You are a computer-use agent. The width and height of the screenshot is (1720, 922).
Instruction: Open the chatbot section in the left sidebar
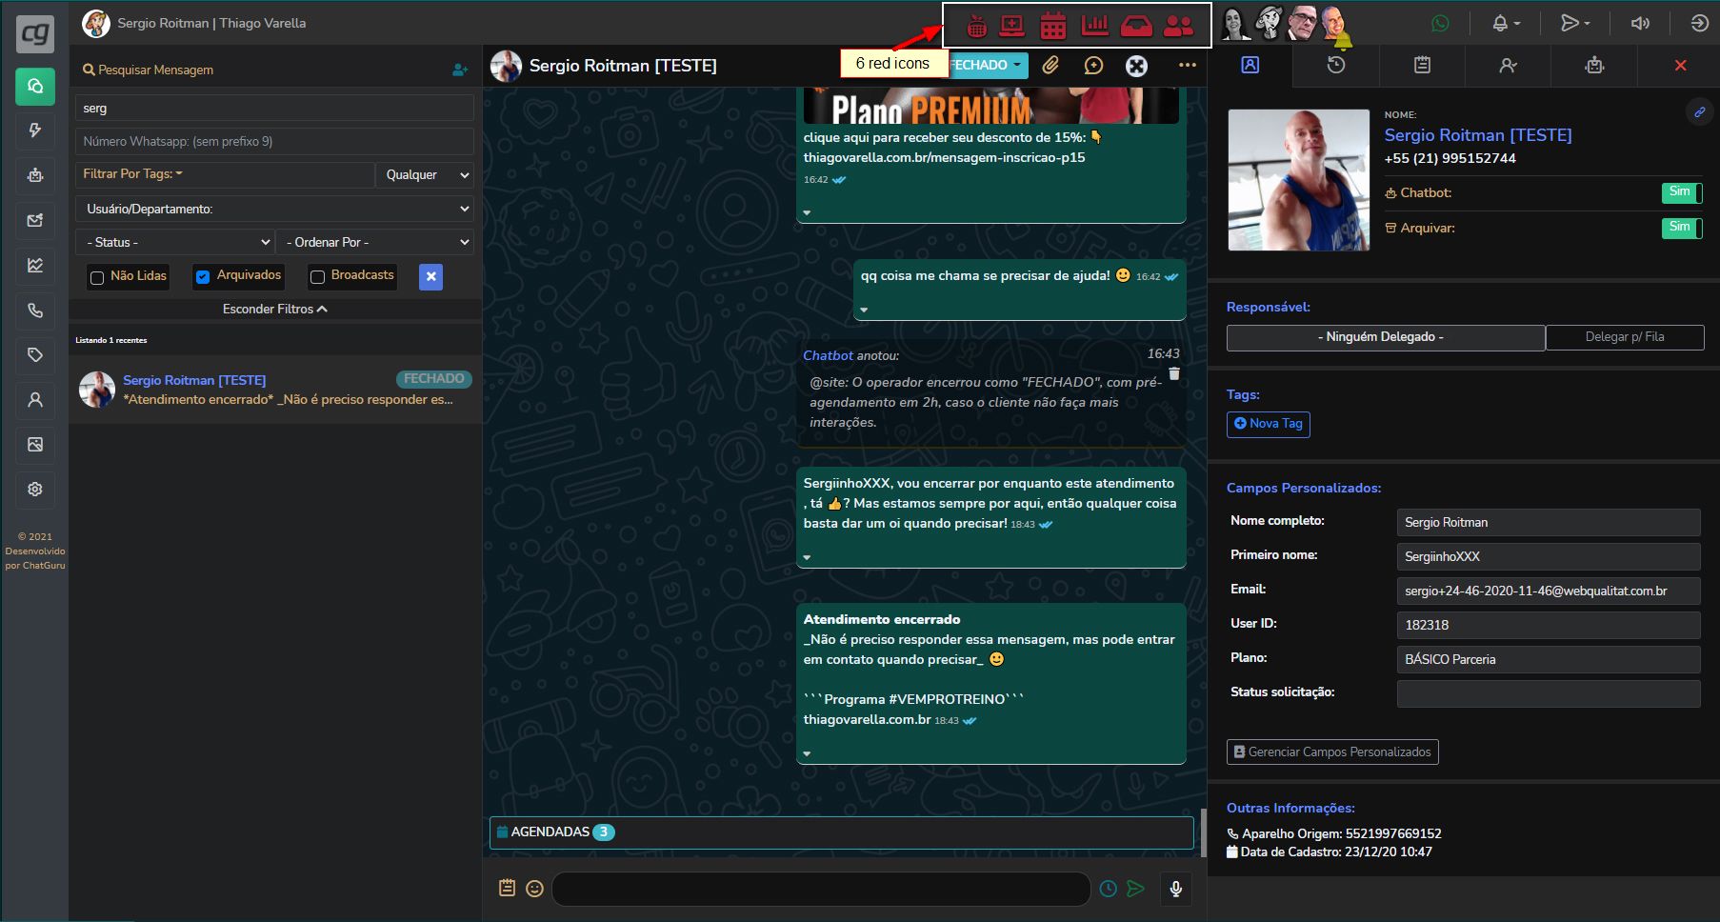tap(35, 175)
